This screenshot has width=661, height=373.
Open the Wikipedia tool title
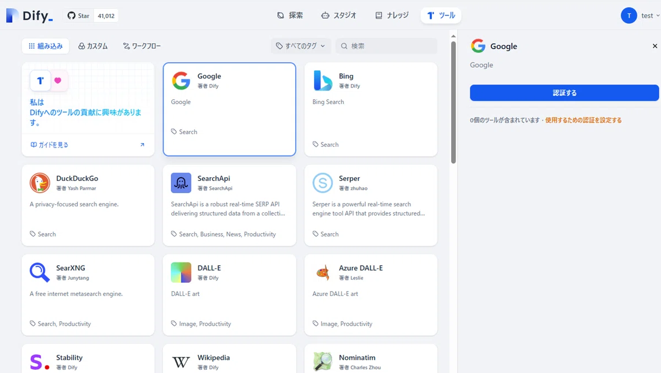point(214,358)
